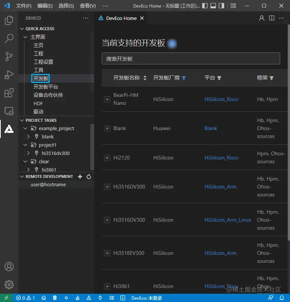Collapse the QUICK ACCESS section
The height and width of the screenshot is (302, 290).
click(22, 29)
